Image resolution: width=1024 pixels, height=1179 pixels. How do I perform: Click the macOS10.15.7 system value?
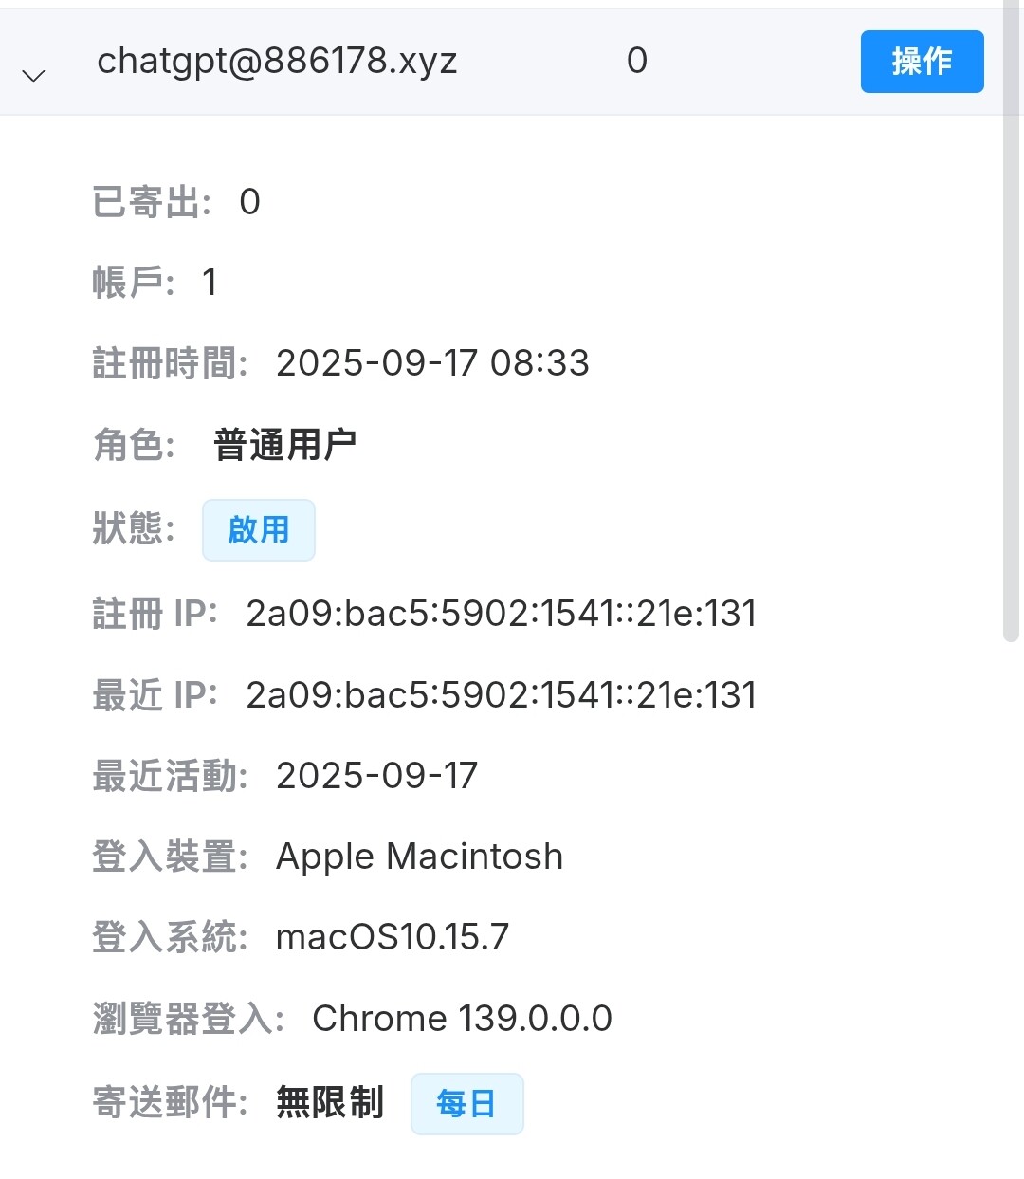(x=393, y=937)
